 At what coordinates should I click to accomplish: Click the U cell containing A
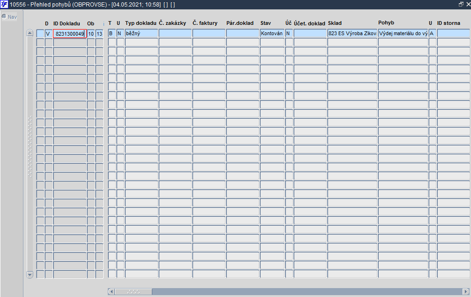pos(433,33)
